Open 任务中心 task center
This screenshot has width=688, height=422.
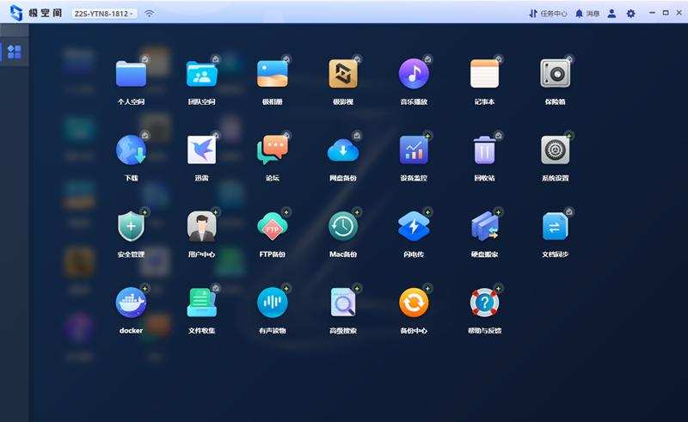[x=548, y=14]
